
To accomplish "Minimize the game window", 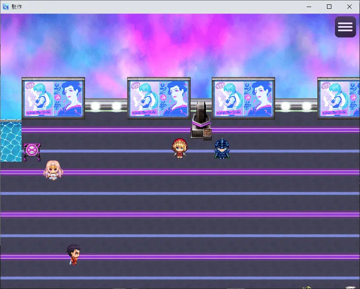I will [x=309, y=7].
